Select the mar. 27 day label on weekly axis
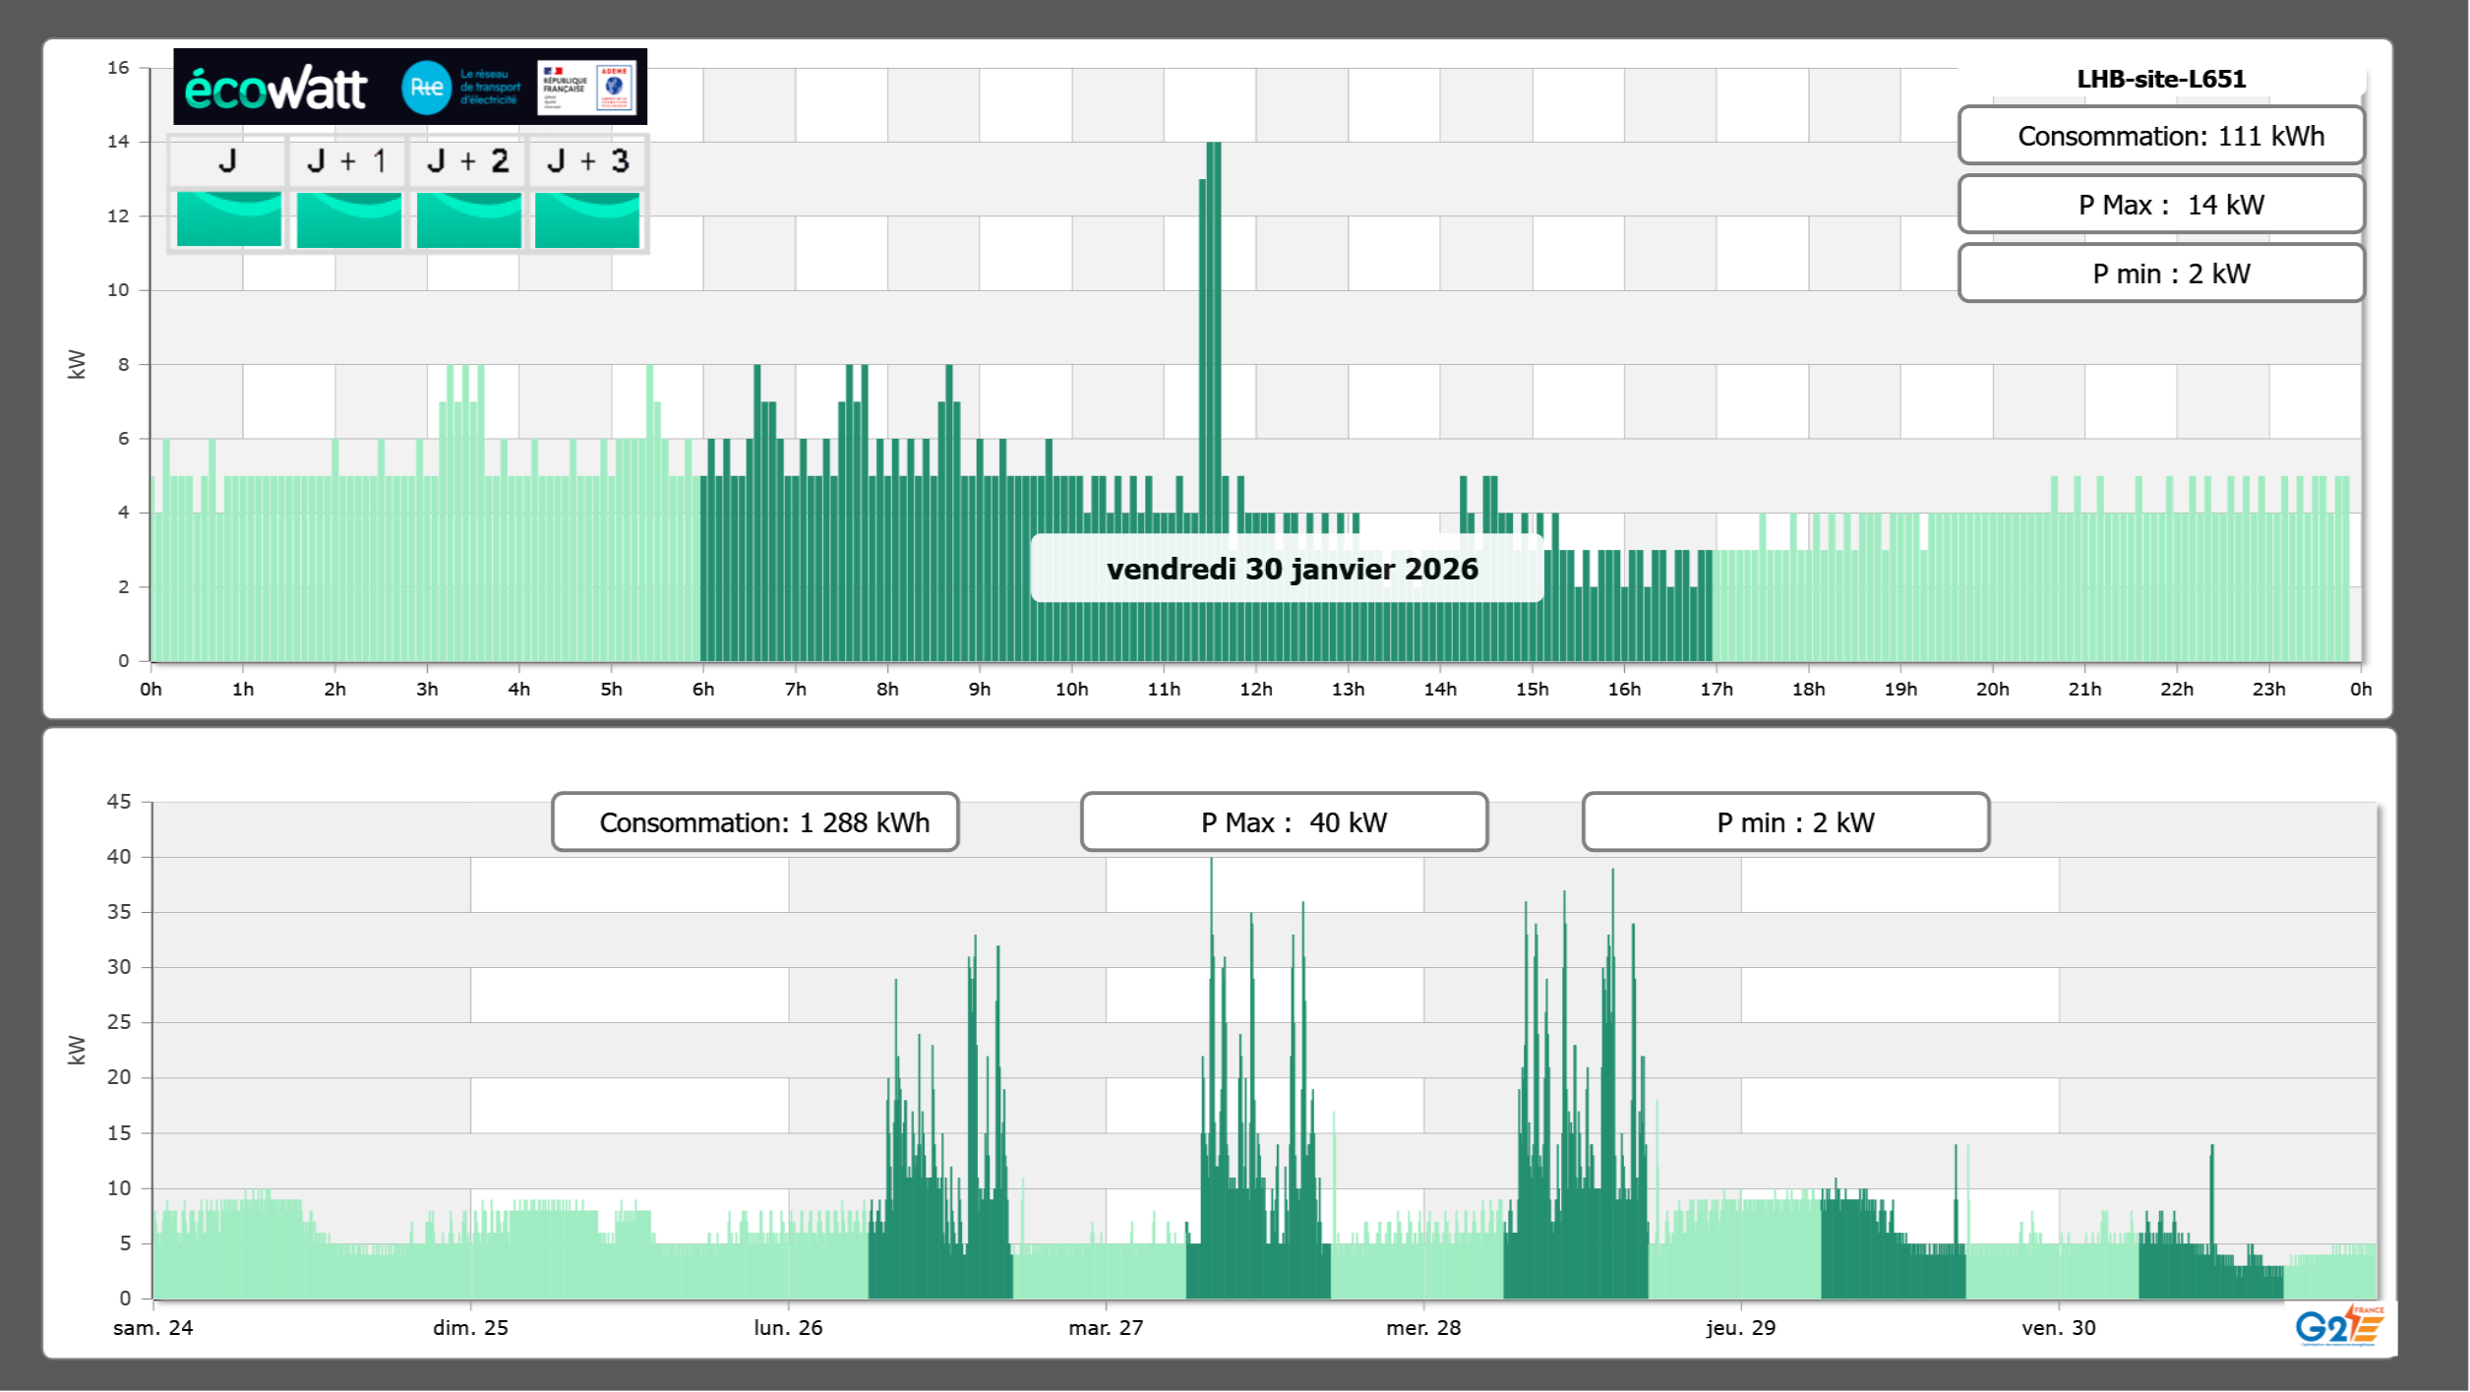Viewport: 2470px width, 1392px height. [x=1106, y=1328]
